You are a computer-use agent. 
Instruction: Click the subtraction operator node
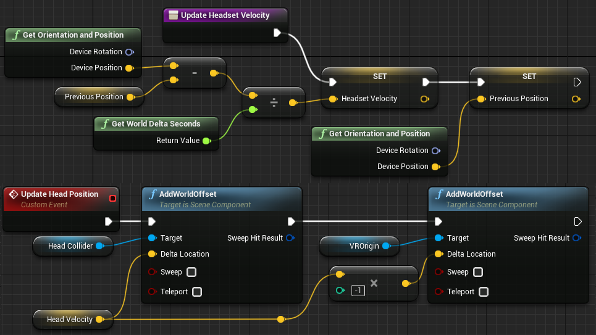point(195,73)
